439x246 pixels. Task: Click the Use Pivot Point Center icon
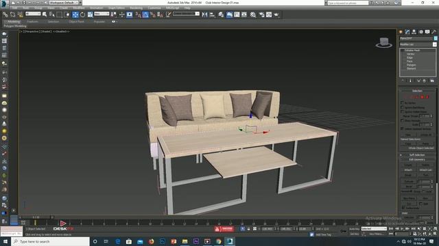click(114, 14)
